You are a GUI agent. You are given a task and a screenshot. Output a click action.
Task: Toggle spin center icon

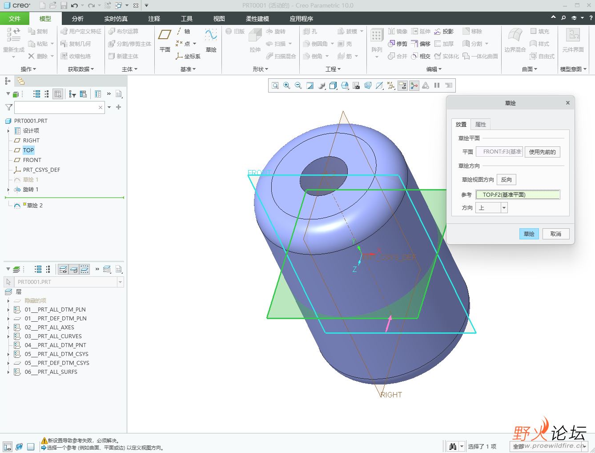coord(414,85)
